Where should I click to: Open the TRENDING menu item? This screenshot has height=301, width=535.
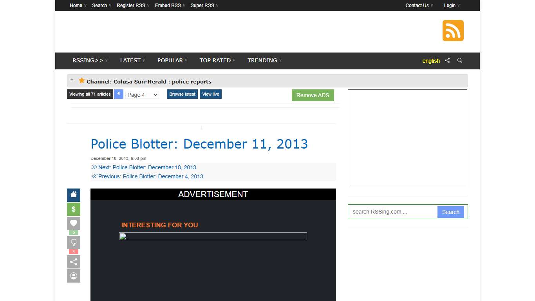tap(264, 60)
